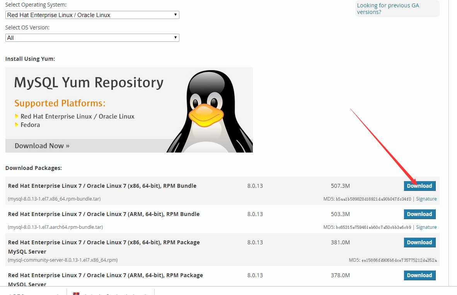Open Signature link for aarch64 rpm-bundle
The image size is (457, 295).
pos(426,227)
